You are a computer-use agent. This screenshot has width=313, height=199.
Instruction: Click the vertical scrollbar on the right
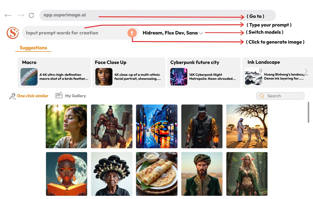(309, 113)
